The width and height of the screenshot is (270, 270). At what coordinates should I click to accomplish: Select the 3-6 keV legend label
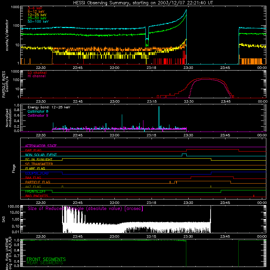35,8
